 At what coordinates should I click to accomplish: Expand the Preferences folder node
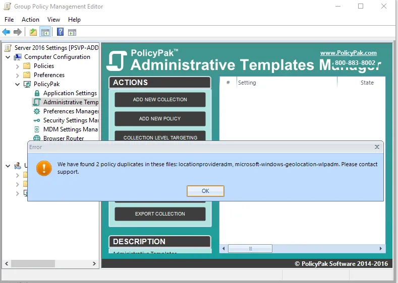tap(17, 75)
